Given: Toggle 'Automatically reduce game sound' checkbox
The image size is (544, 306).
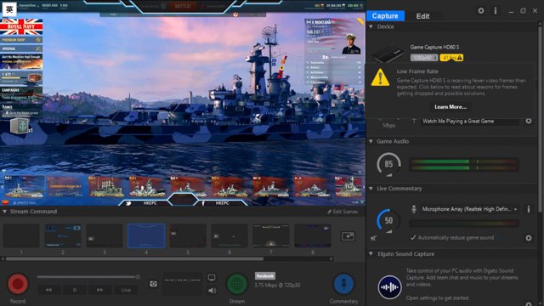Looking at the screenshot, I should pyautogui.click(x=413, y=238).
